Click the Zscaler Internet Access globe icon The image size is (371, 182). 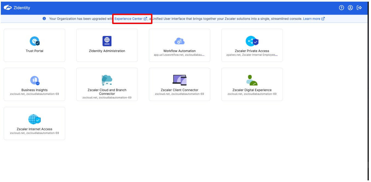[34, 119]
